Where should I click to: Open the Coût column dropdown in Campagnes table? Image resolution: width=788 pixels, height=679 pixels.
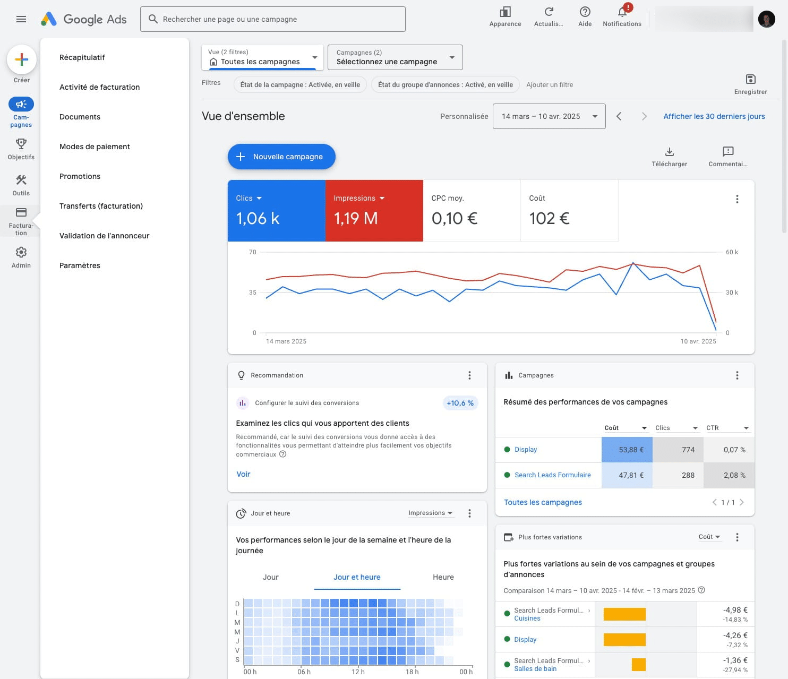pyautogui.click(x=625, y=428)
